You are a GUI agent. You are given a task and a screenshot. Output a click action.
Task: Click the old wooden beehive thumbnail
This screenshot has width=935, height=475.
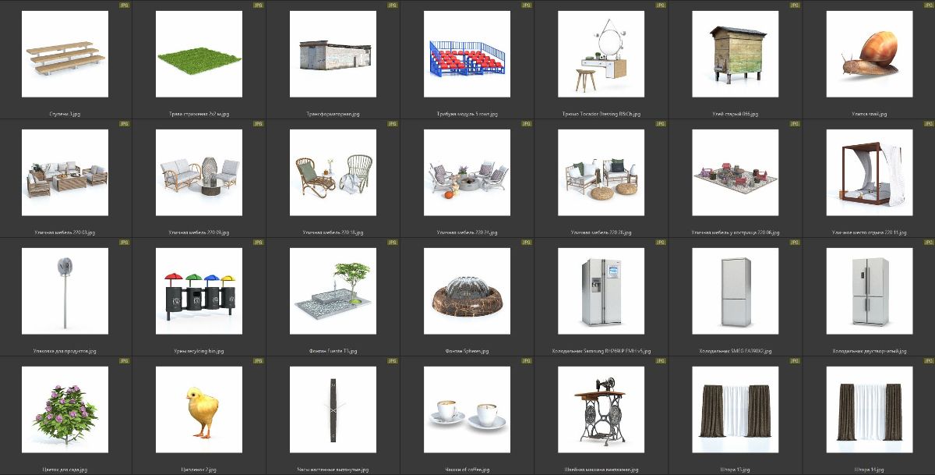(735, 55)
